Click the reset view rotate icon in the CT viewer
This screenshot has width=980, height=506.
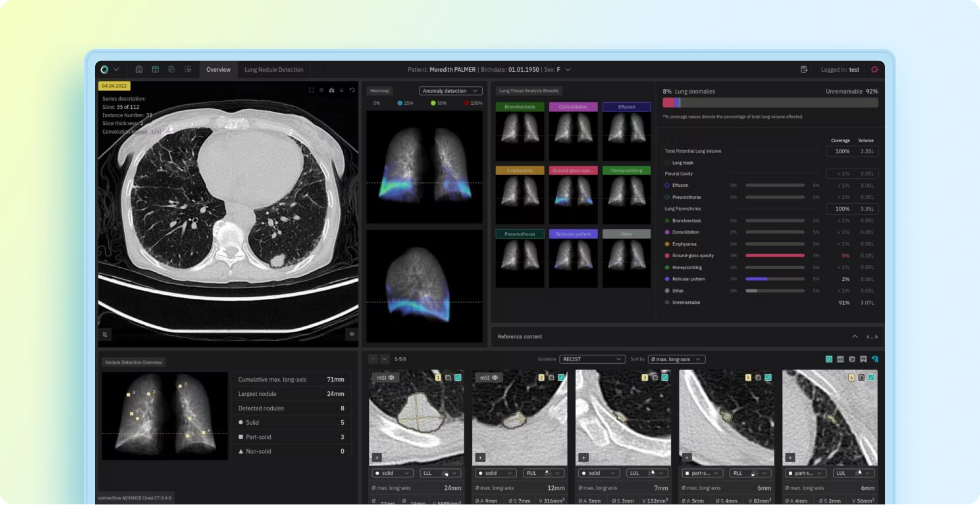pos(352,90)
